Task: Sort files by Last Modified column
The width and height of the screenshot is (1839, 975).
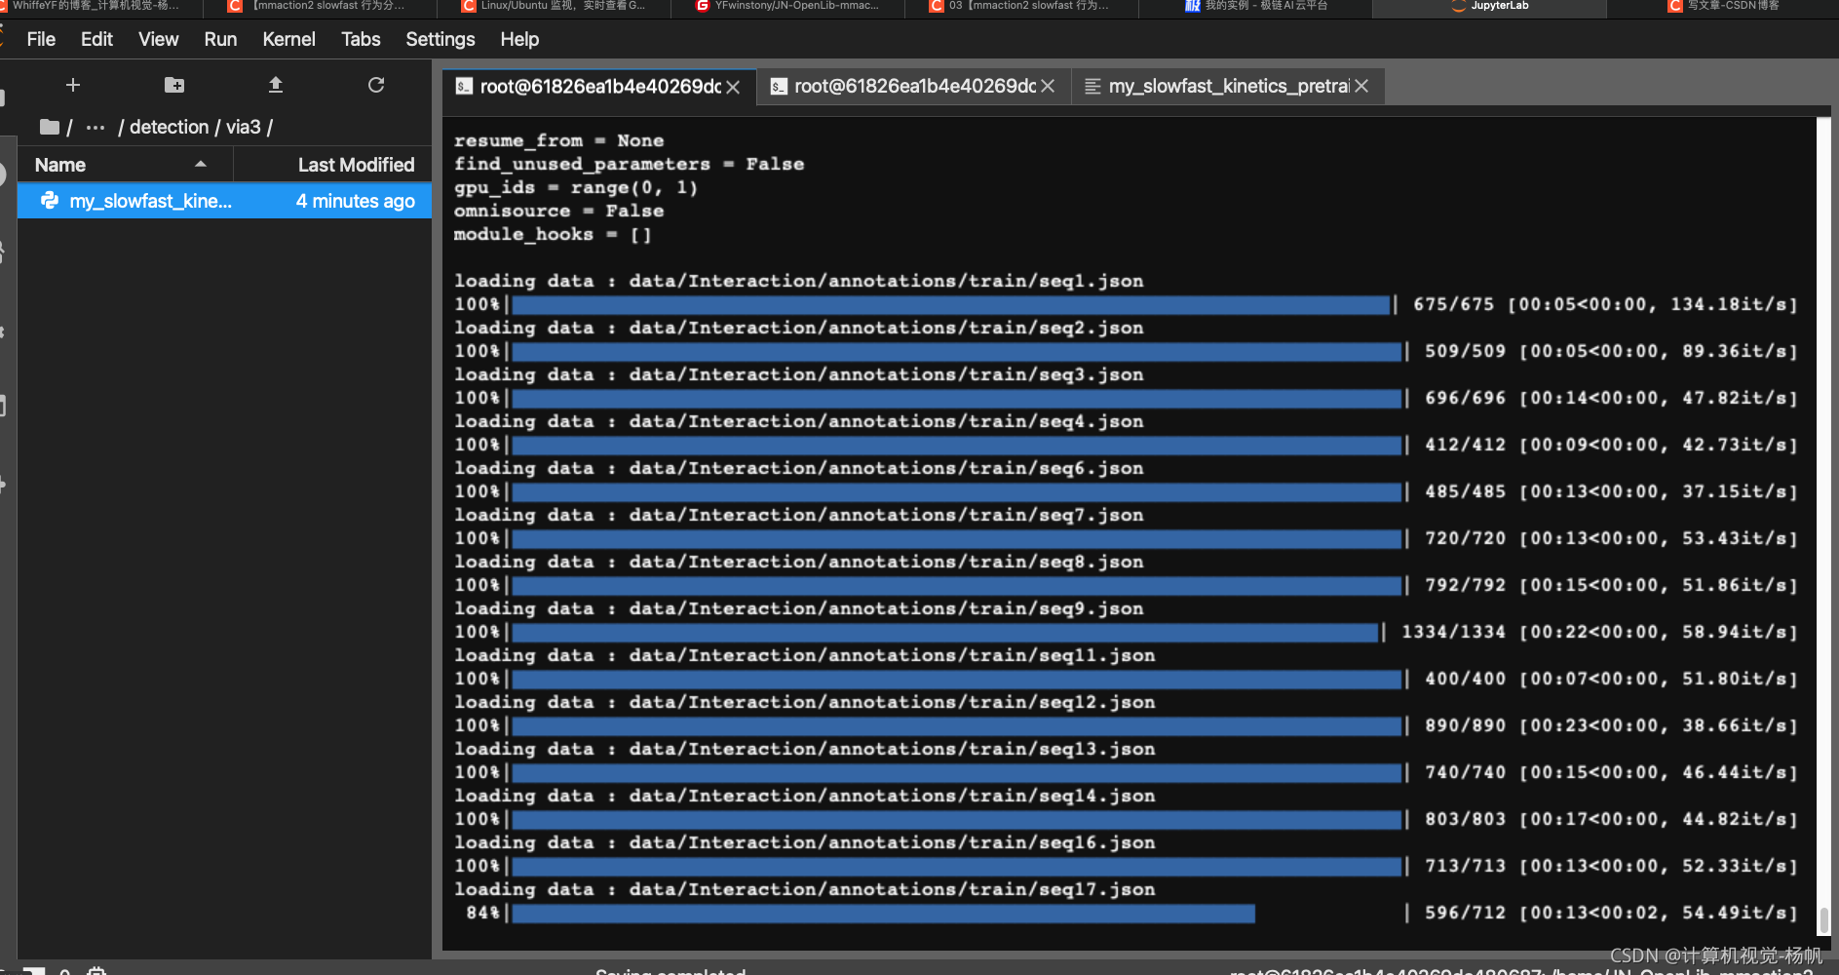Action: pos(332,165)
